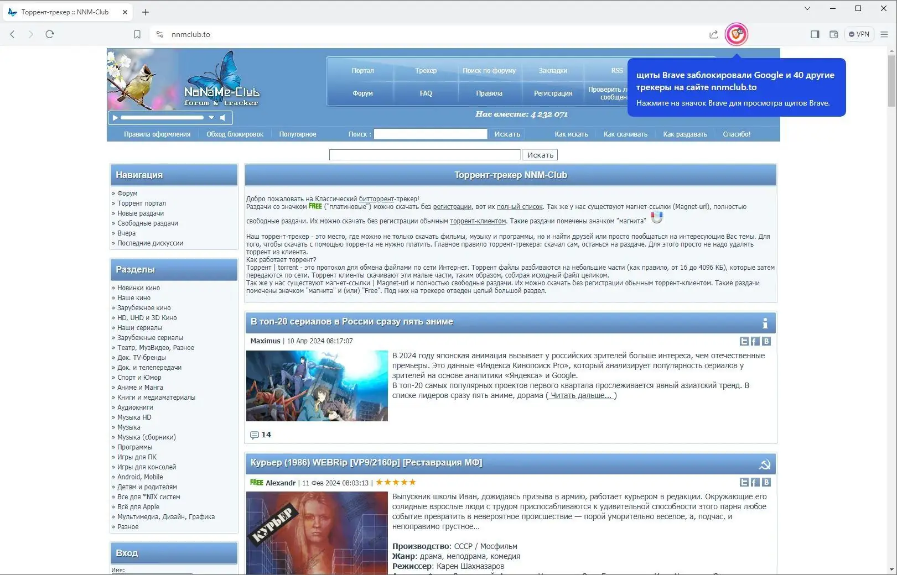Click the magnet icon in the welcome text

[x=657, y=217]
